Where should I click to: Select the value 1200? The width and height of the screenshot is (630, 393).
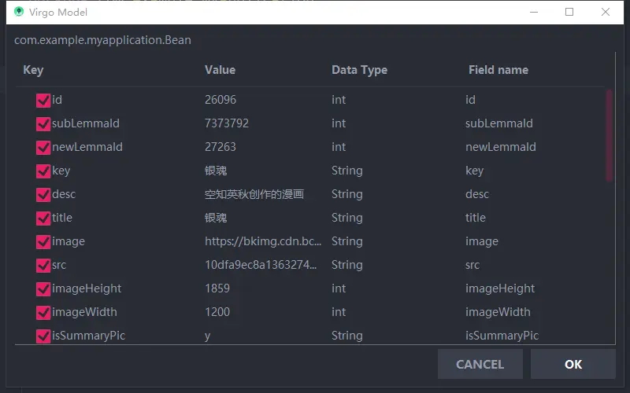(x=217, y=312)
